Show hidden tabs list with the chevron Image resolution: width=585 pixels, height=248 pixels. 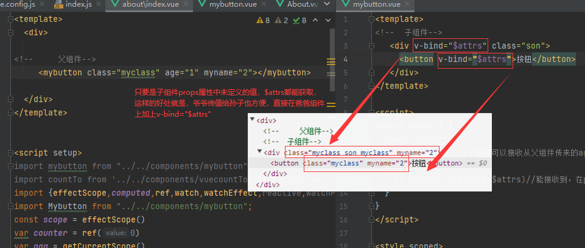tap(327, 4)
